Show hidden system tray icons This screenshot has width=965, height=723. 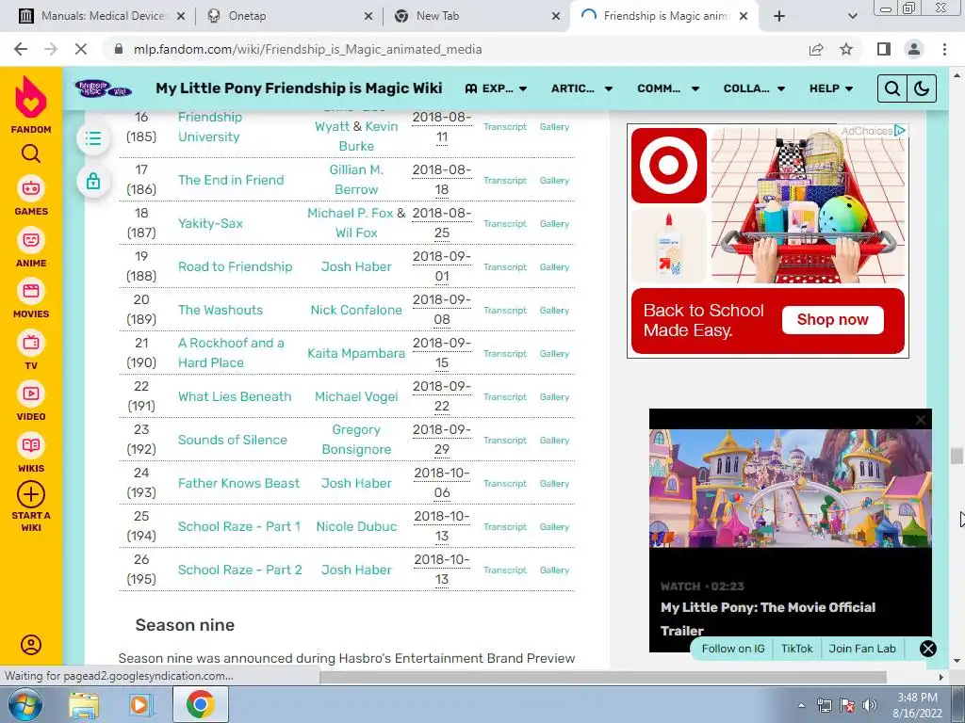click(801, 705)
